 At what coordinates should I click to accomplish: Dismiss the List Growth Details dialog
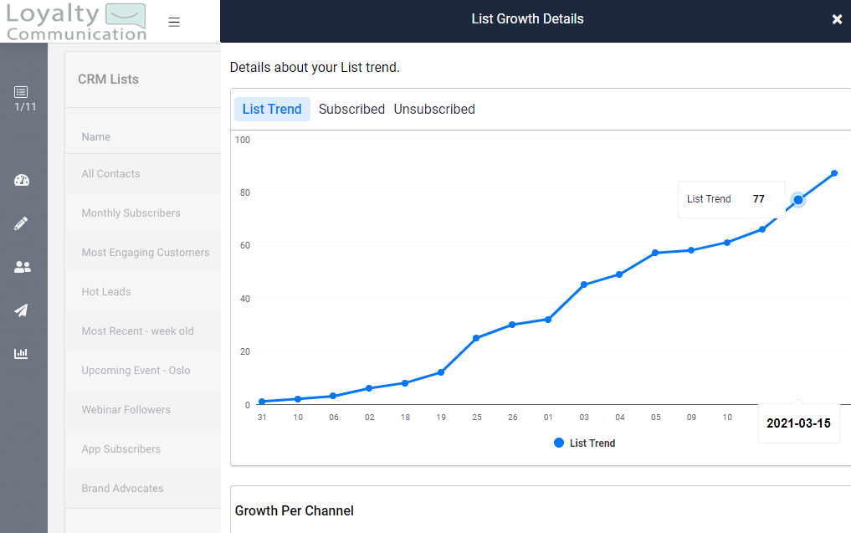(x=837, y=19)
